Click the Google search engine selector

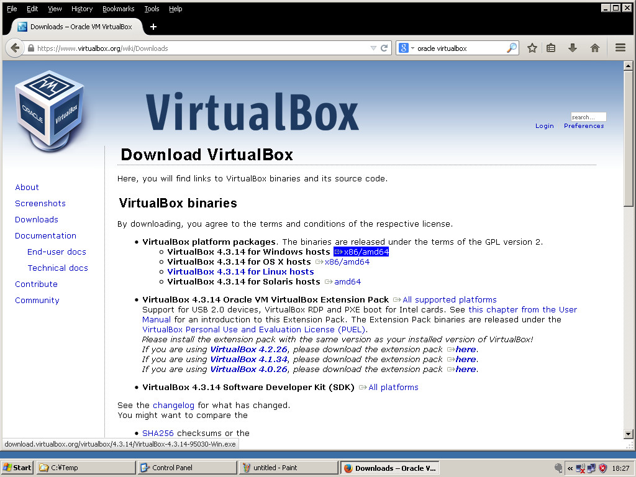pos(406,48)
